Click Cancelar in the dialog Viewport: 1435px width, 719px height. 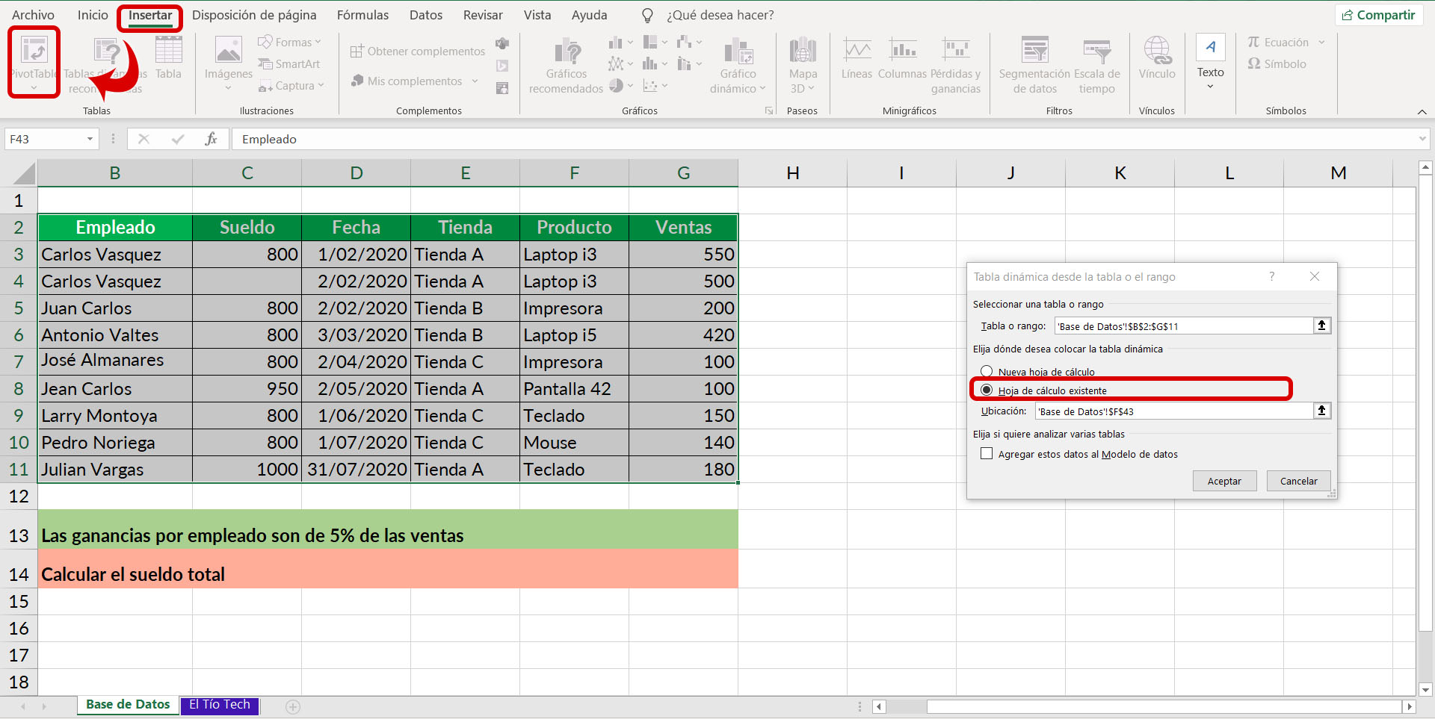coord(1298,482)
